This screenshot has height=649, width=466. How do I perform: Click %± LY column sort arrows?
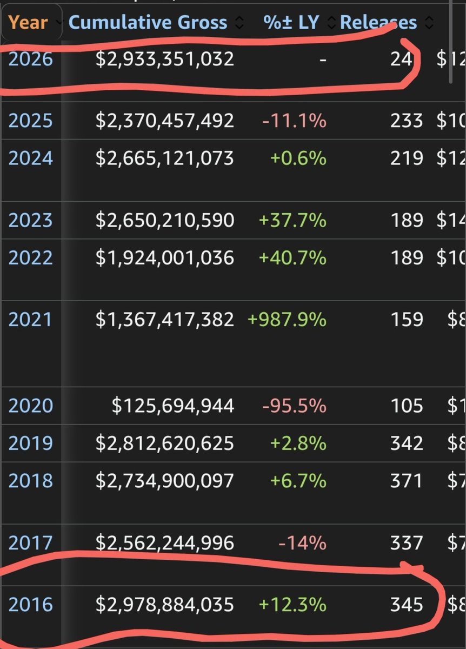click(331, 23)
